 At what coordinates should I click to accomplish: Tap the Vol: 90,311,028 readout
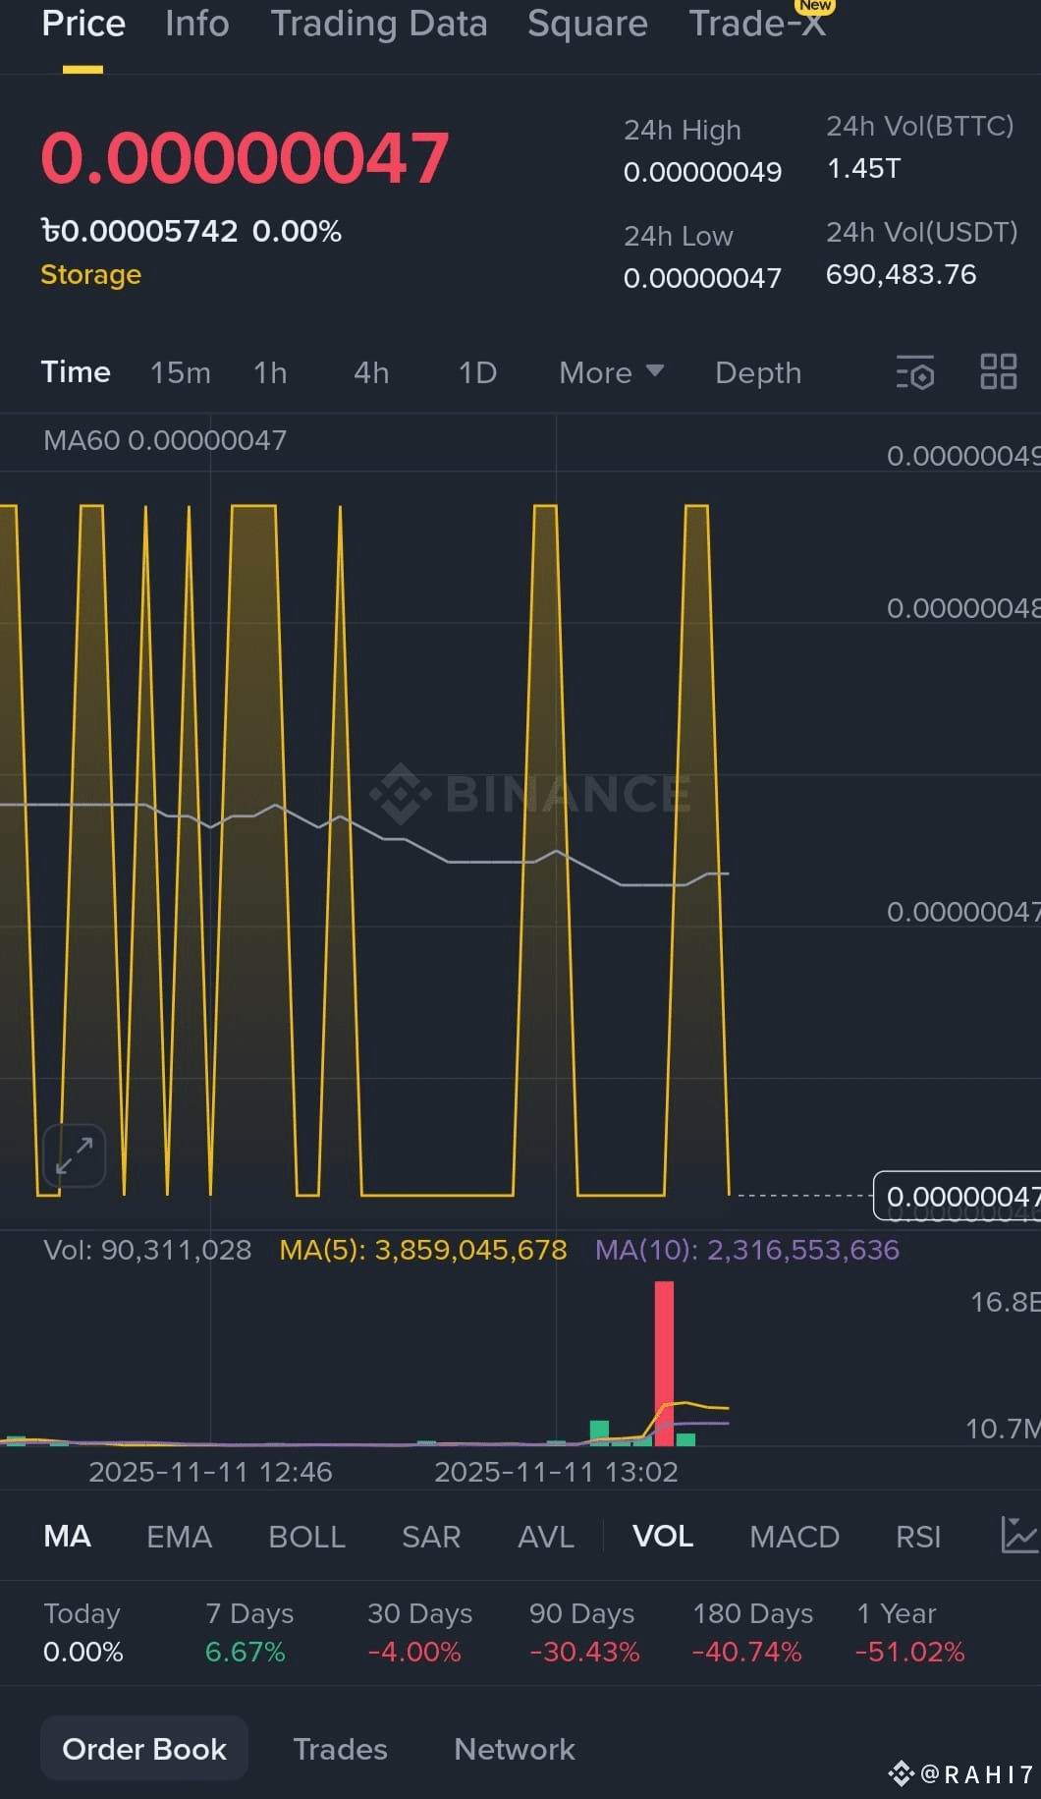[x=147, y=1250]
